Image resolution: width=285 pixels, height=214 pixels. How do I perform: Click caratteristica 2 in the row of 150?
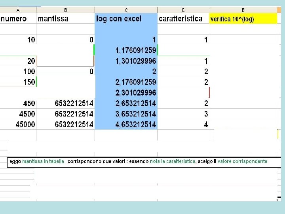click(x=183, y=82)
